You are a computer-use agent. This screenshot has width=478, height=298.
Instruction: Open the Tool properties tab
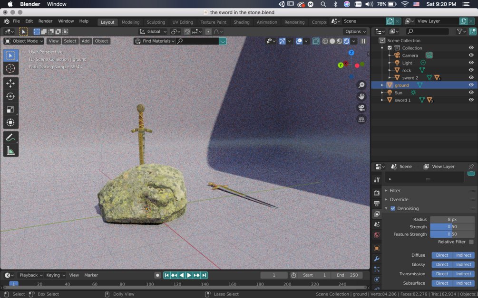[377, 180]
